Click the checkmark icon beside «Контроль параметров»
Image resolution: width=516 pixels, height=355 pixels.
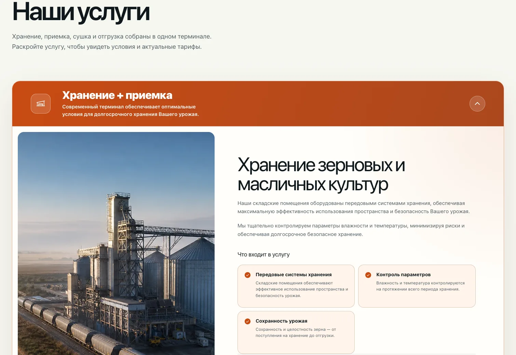click(368, 275)
